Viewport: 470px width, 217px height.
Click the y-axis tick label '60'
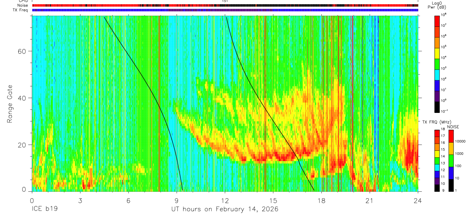click(23, 51)
